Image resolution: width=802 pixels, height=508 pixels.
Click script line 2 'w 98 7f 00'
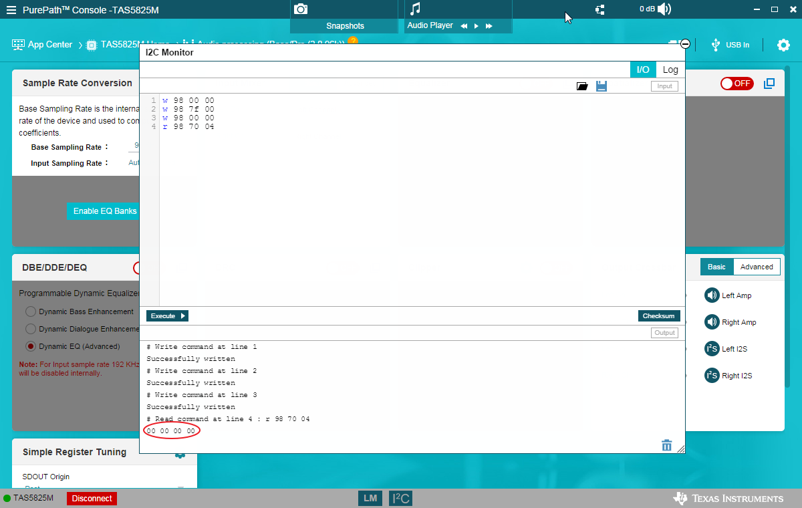pos(188,110)
